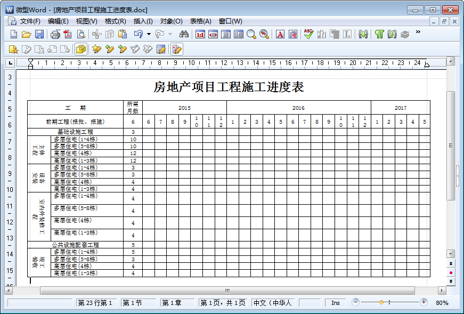
Task: Click the vertical scrollbar up arrow
Action: click(451, 61)
